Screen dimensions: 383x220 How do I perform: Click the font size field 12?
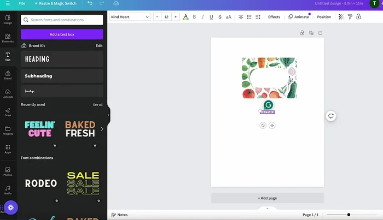(166, 17)
